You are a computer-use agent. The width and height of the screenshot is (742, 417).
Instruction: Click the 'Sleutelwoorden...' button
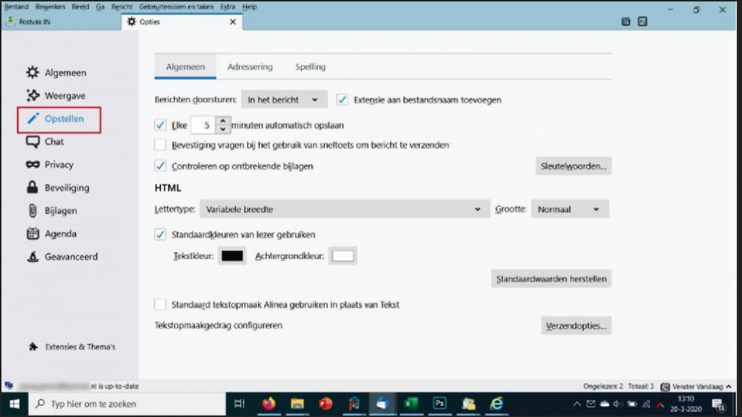(574, 166)
